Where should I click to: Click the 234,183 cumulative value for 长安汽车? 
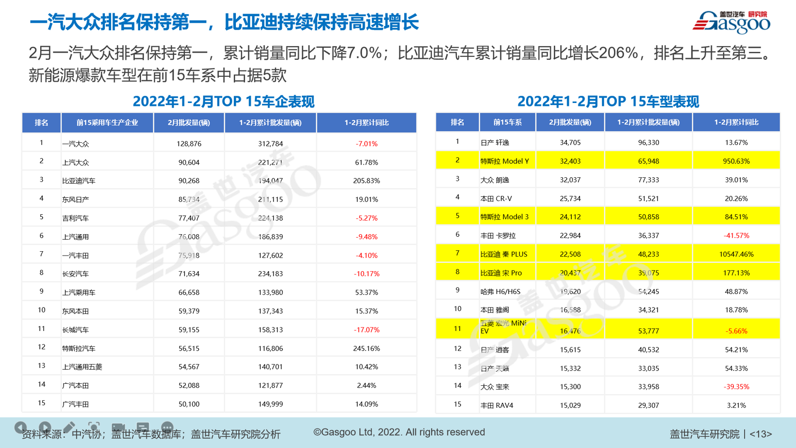[x=270, y=274]
